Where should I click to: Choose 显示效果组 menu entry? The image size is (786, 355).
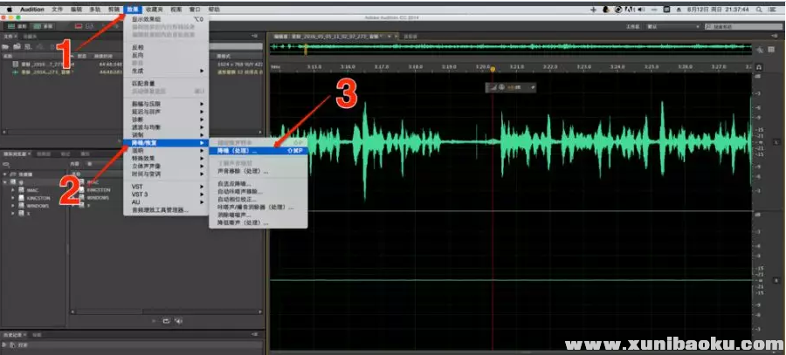coord(153,17)
